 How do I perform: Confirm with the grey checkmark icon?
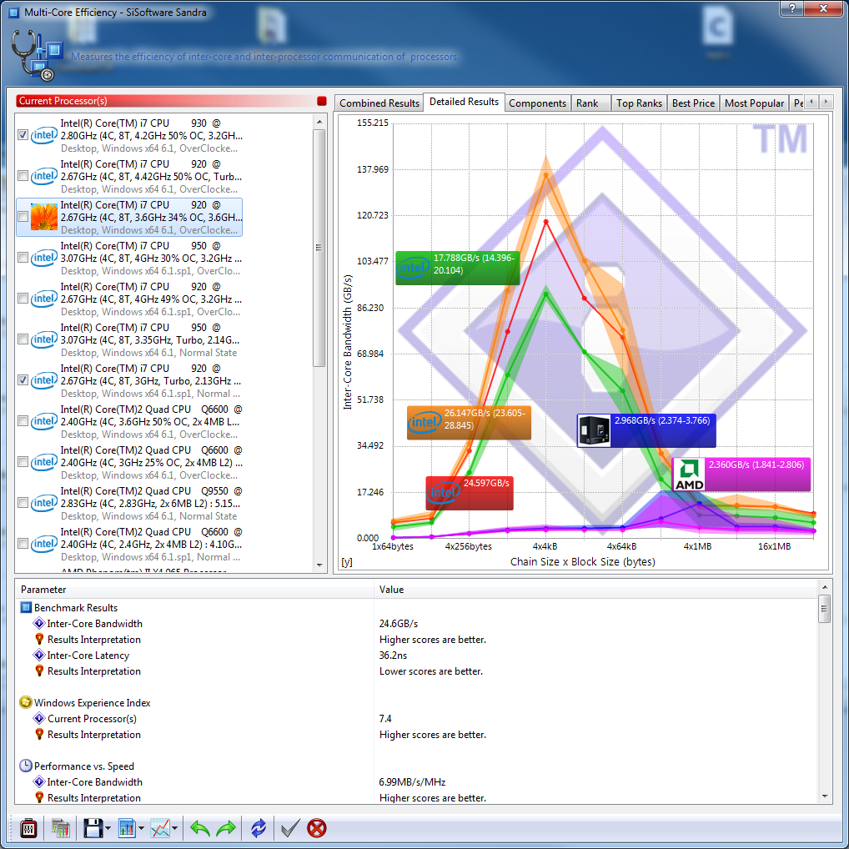click(x=290, y=828)
